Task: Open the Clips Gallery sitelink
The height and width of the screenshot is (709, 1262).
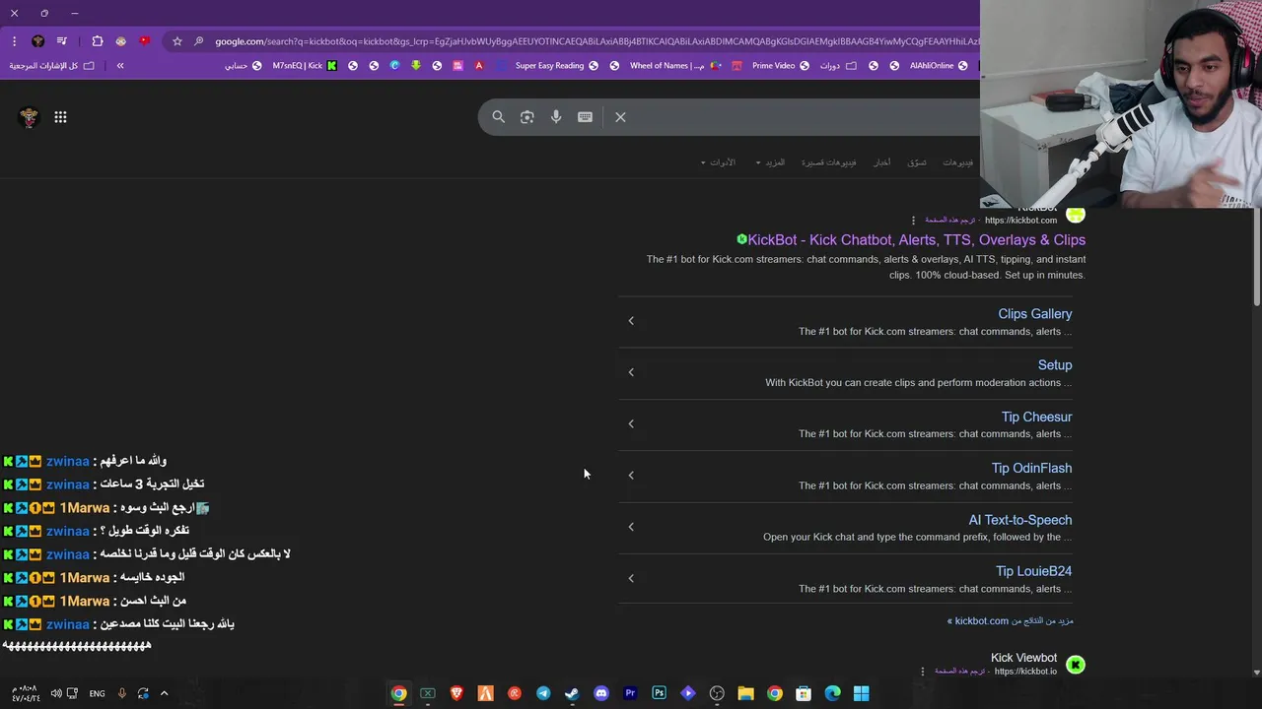Action: click(x=1034, y=314)
